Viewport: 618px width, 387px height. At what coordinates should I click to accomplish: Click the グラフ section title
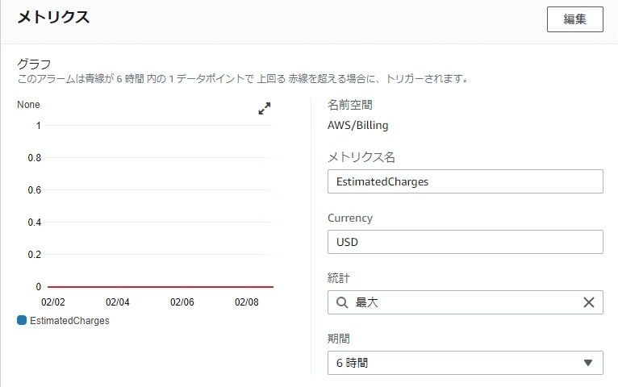(34, 64)
